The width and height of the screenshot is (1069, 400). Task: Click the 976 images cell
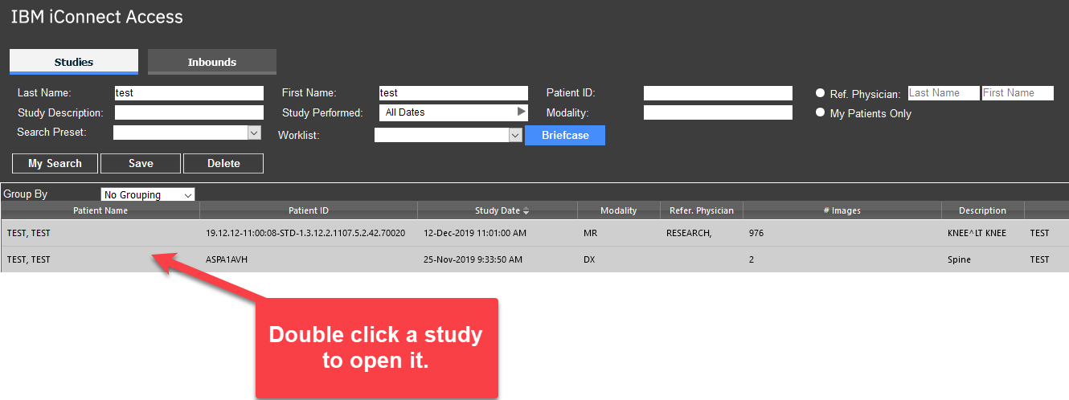coord(756,233)
